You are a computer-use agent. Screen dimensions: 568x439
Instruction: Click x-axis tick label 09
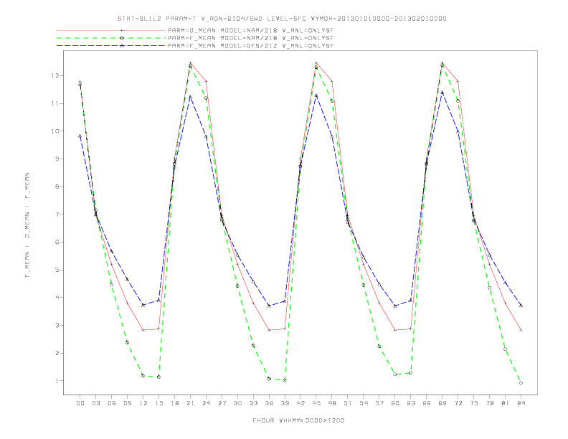point(127,403)
